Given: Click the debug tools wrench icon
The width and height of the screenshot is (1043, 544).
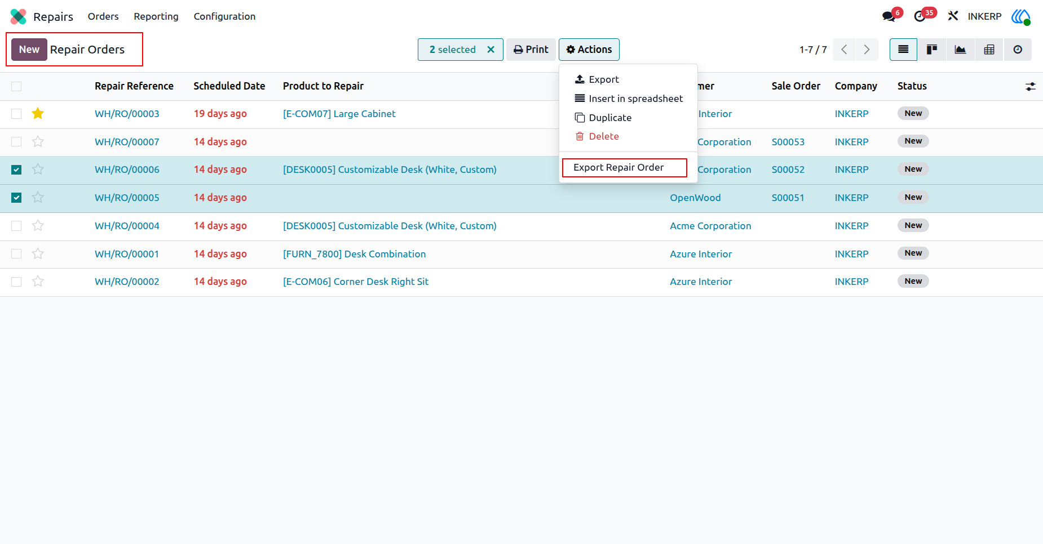Looking at the screenshot, I should coord(953,16).
